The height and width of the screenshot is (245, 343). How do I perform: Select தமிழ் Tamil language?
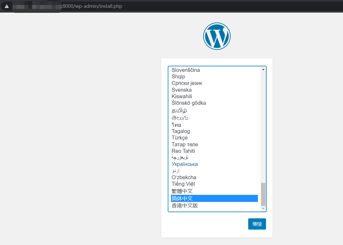pyautogui.click(x=214, y=110)
